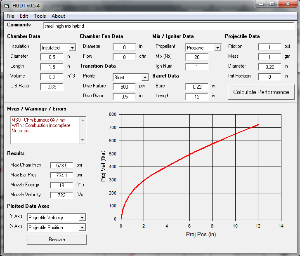This screenshot has height=256, width=300.
Task: Click the barrel Length input field
Action: coord(197,96)
